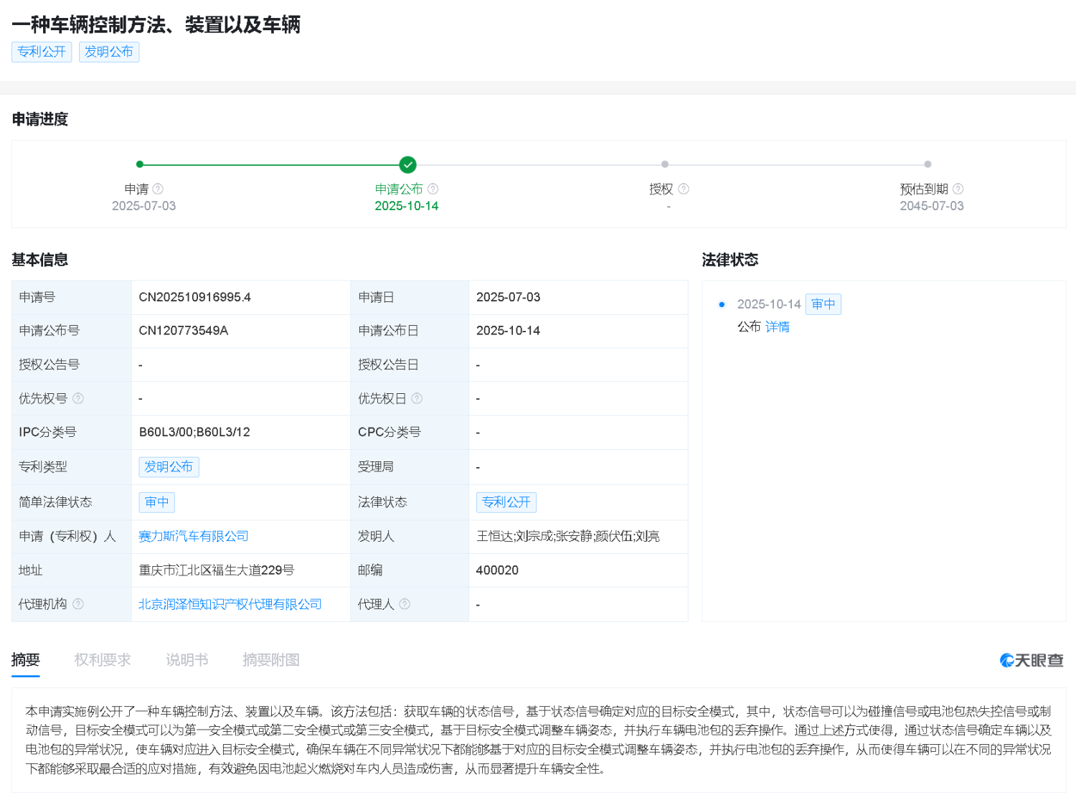Click green date 2025-10-14 under 申请公布

click(407, 206)
